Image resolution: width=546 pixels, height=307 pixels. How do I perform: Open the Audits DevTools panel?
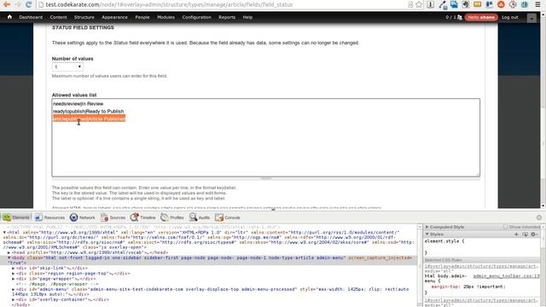(200, 217)
